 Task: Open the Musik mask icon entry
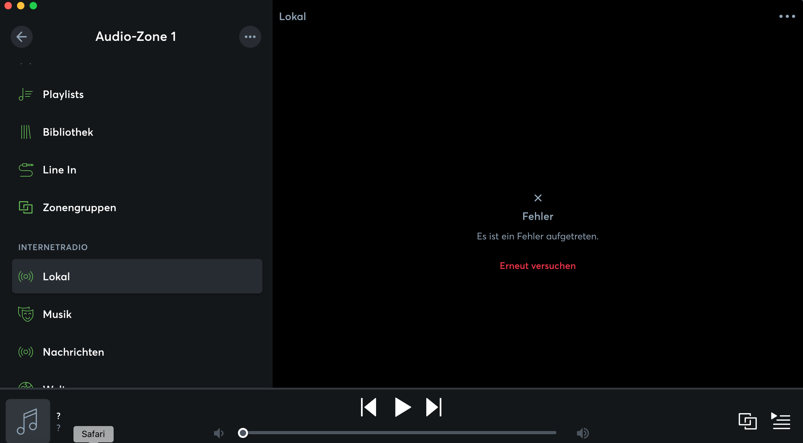[26, 314]
